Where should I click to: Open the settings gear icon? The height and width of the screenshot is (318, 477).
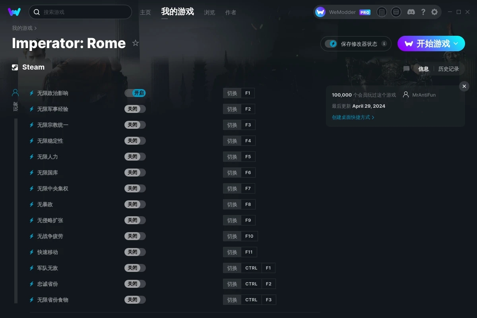pos(434,12)
